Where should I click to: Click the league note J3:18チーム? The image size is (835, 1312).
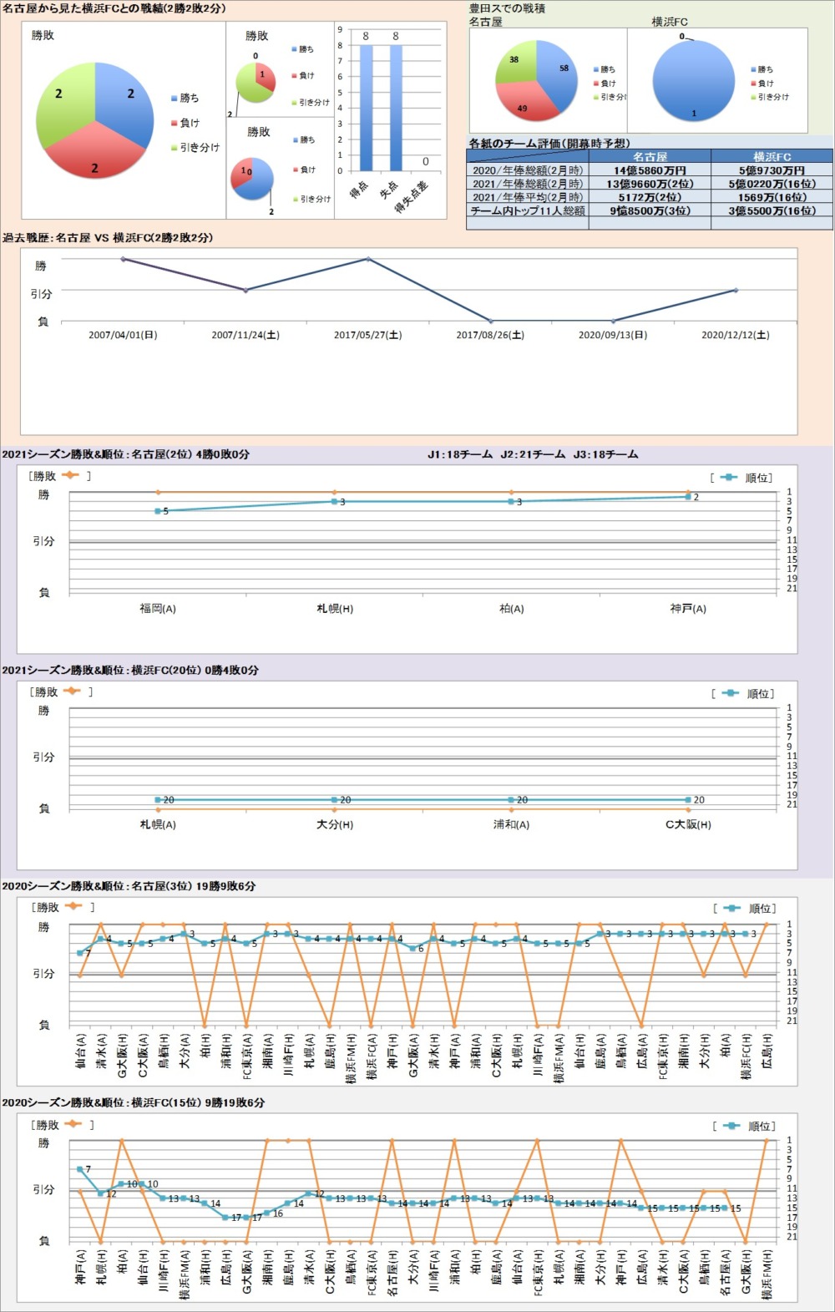605,455
